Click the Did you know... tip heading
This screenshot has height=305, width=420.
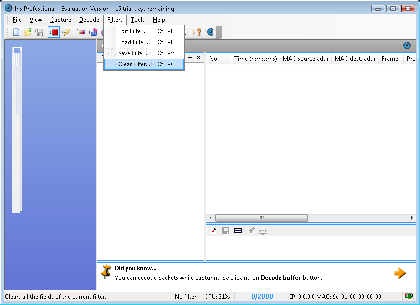point(136,268)
